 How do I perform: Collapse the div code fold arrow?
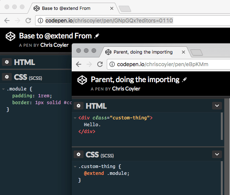pyautogui.click(x=74, y=118)
